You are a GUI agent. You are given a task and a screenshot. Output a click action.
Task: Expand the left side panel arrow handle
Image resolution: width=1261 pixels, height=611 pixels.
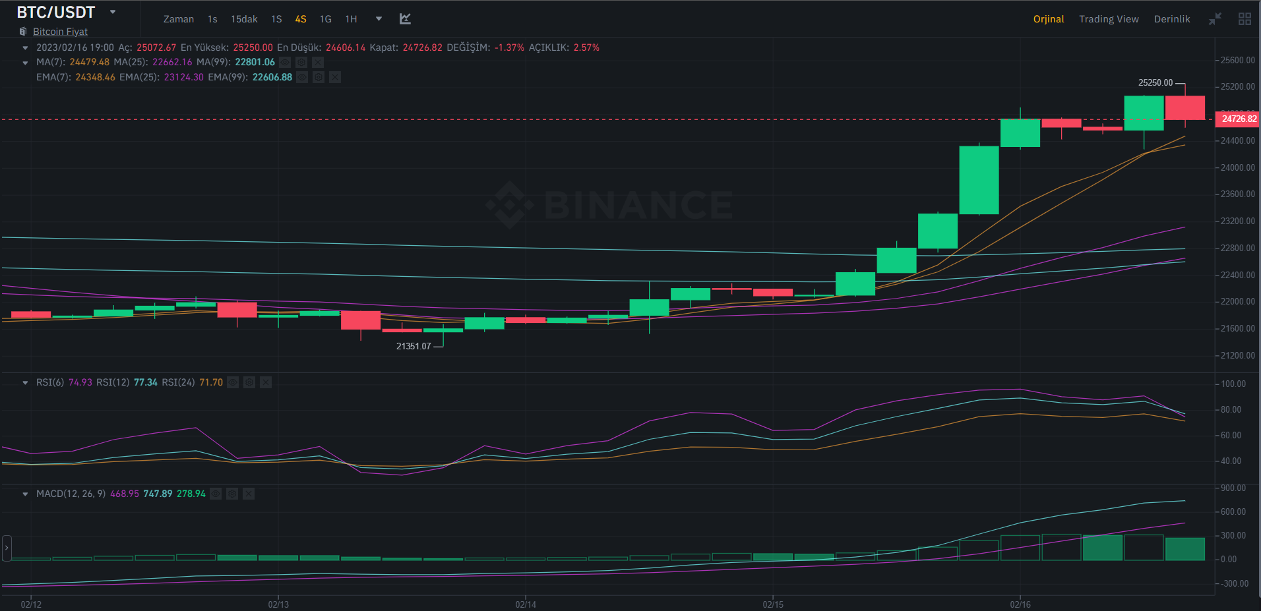[7, 548]
